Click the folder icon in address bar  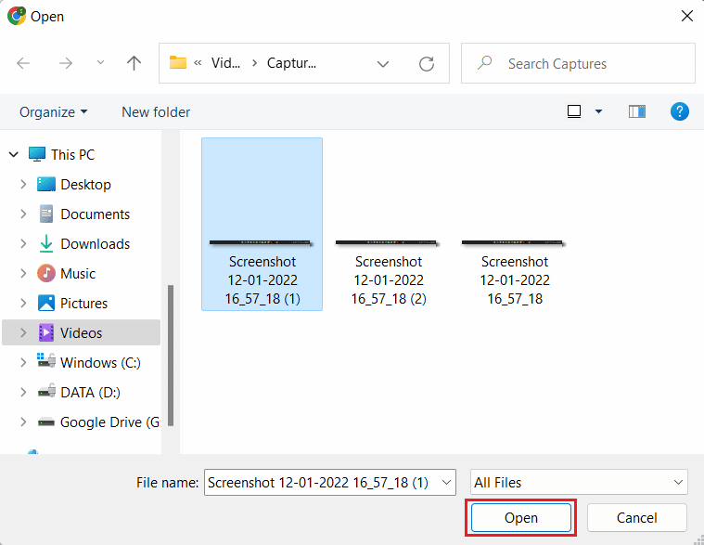[x=178, y=63]
